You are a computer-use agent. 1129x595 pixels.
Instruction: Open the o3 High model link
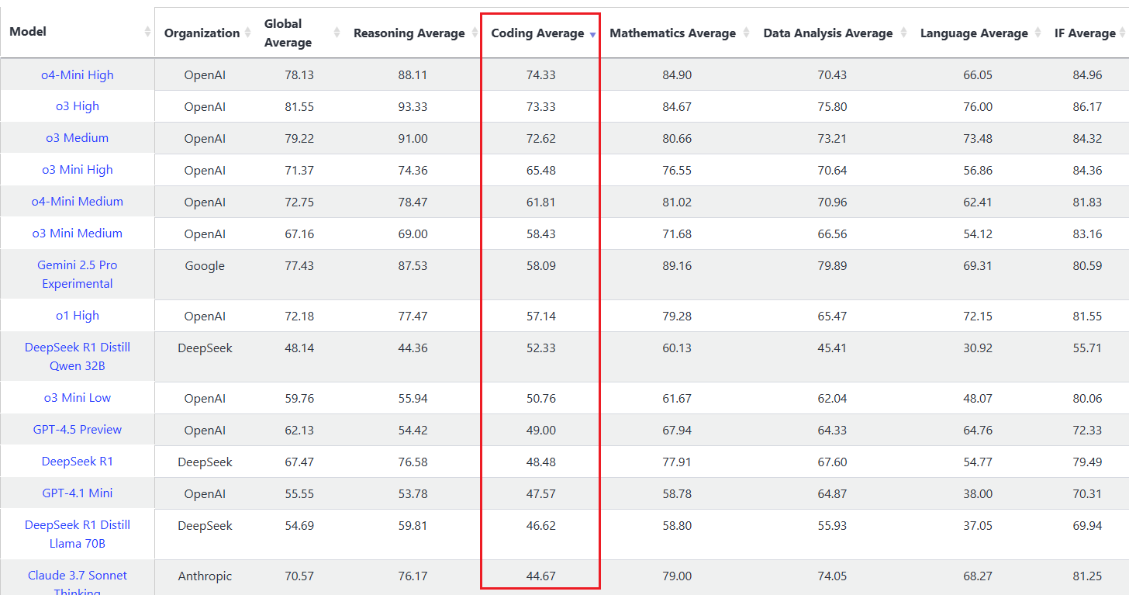(x=78, y=106)
